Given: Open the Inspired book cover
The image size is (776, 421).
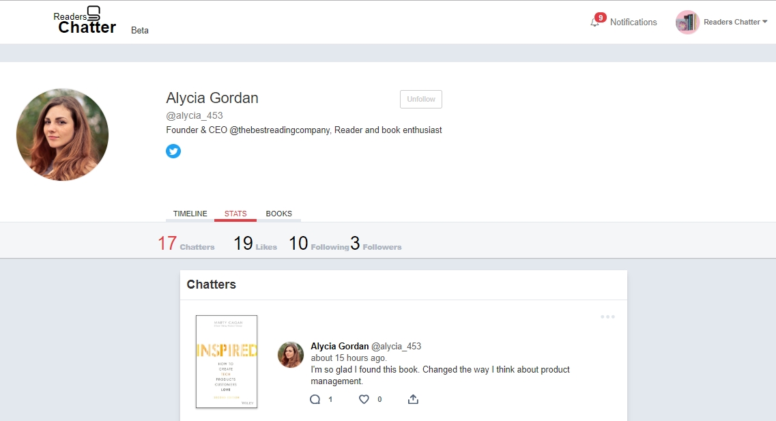Looking at the screenshot, I should [x=227, y=362].
